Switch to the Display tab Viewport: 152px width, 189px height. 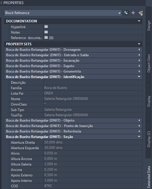pos(149,101)
